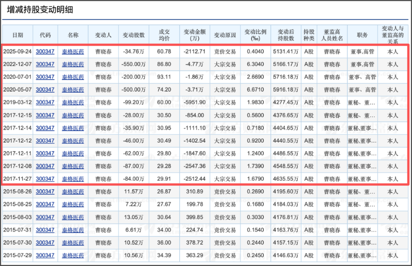Click the 日期 column header

pyautogui.click(x=18, y=35)
